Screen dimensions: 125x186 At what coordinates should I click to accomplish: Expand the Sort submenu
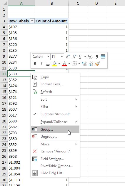(55, 99)
